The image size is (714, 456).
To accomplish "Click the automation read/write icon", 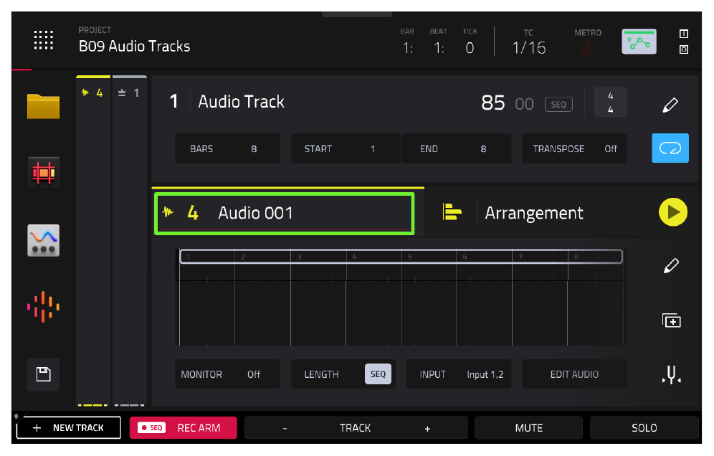I will click(x=639, y=42).
